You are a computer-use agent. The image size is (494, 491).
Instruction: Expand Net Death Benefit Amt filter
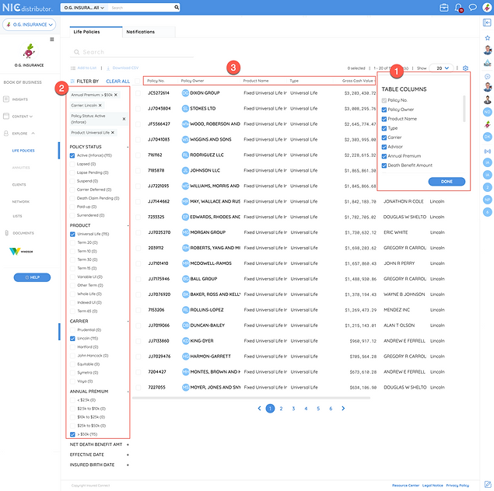point(128,444)
